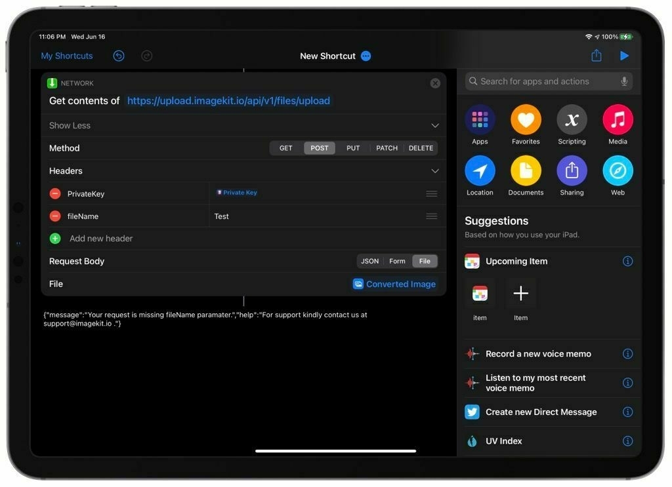Tap the Show Less label
The image size is (672, 487).
pyautogui.click(x=70, y=126)
